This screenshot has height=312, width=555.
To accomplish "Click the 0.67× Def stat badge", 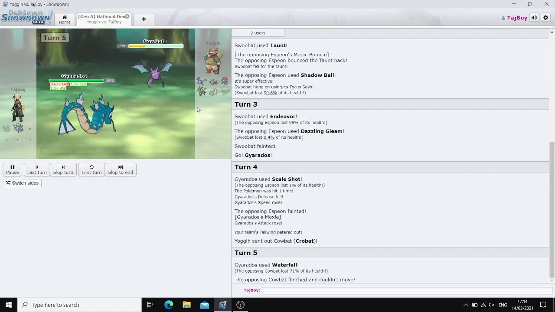I will 59,84.
